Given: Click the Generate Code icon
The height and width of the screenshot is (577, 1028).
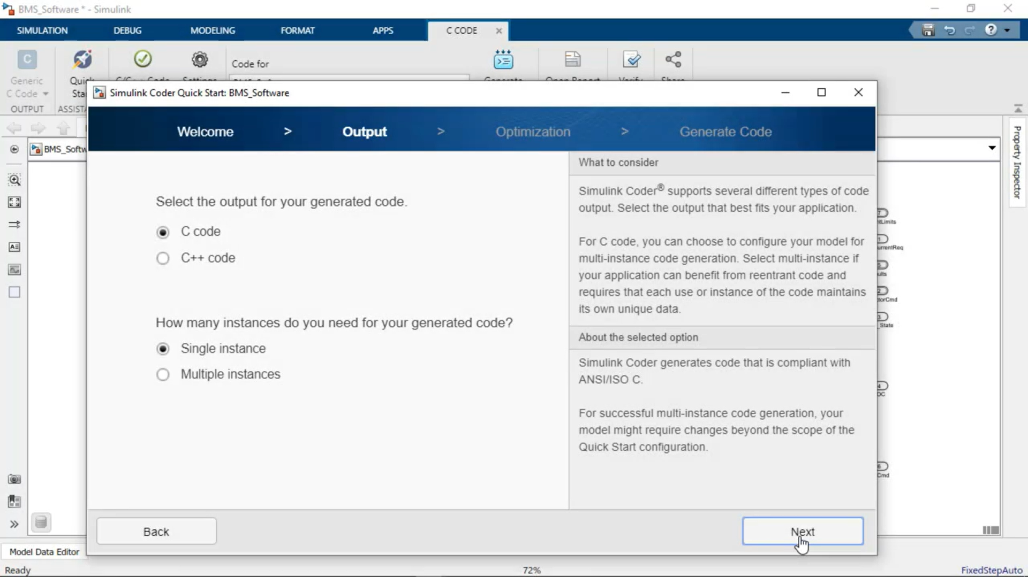Looking at the screenshot, I should point(503,59).
